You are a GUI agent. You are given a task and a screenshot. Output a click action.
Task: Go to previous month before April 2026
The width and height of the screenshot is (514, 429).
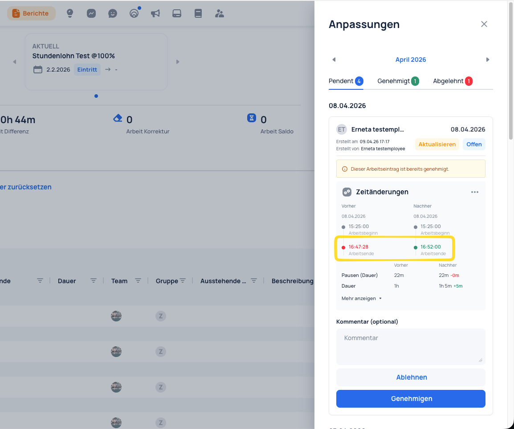click(x=334, y=60)
